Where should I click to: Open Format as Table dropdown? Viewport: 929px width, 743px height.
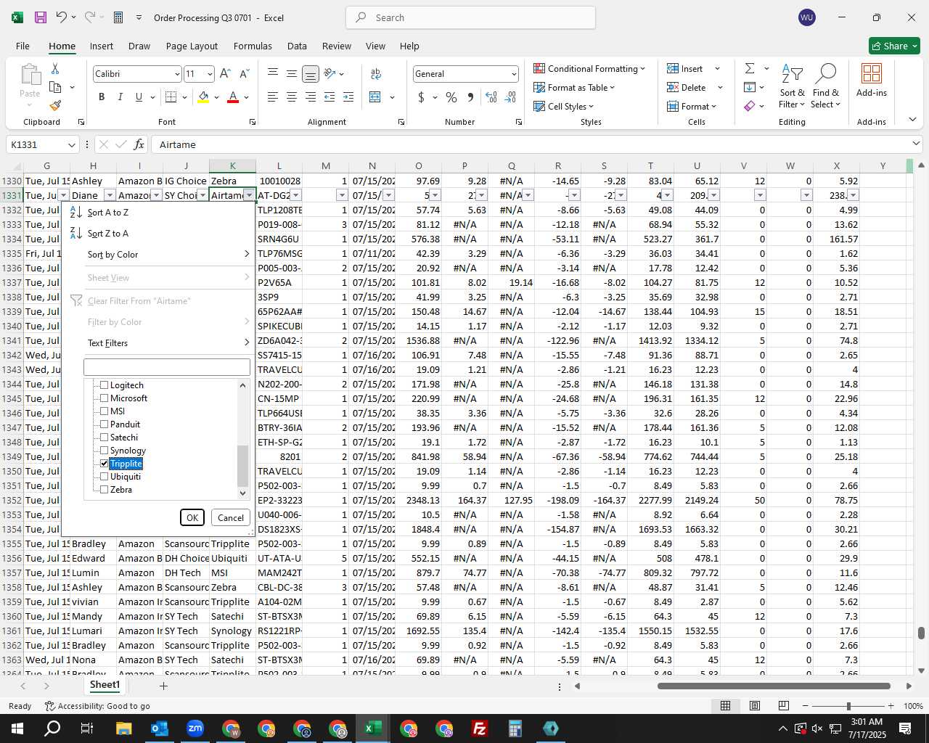[x=574, y=87]
